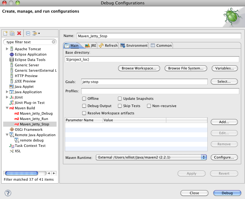Click the tree horizontal scrollbar thumb
The width and height of the screenshot is (245, 199).
[x=21, y=173]
